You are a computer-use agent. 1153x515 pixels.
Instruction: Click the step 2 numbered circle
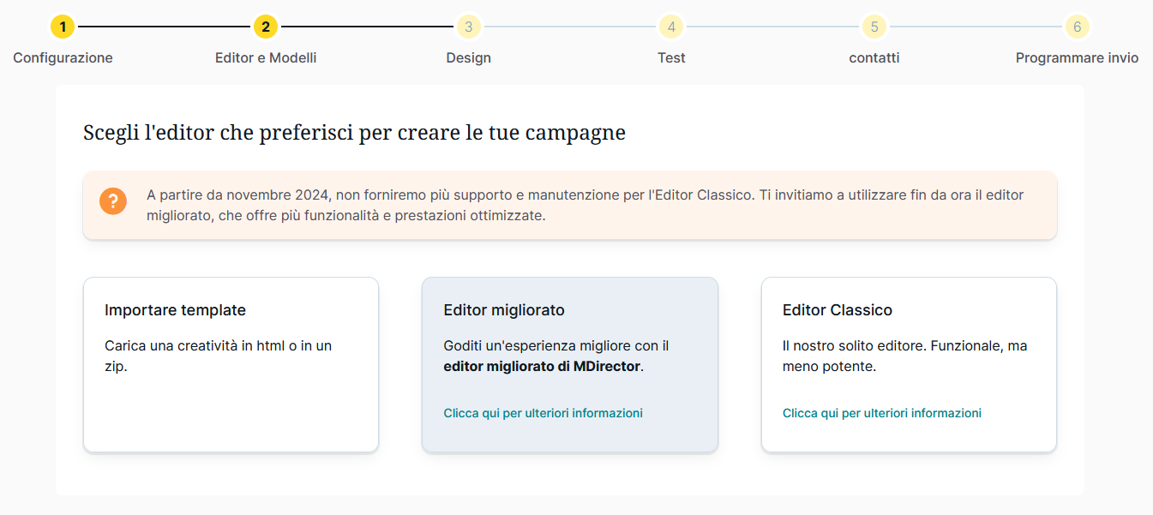pyautogui.click(x=266, y=27)
